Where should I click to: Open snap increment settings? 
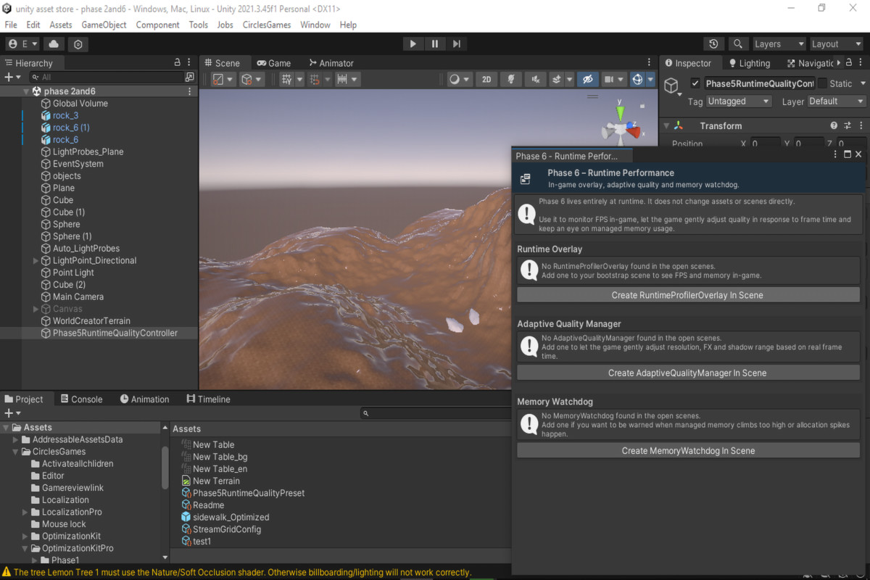pos(347,80)
